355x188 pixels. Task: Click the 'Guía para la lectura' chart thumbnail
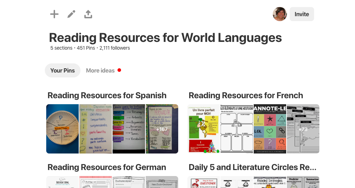[x=128, y=129]
